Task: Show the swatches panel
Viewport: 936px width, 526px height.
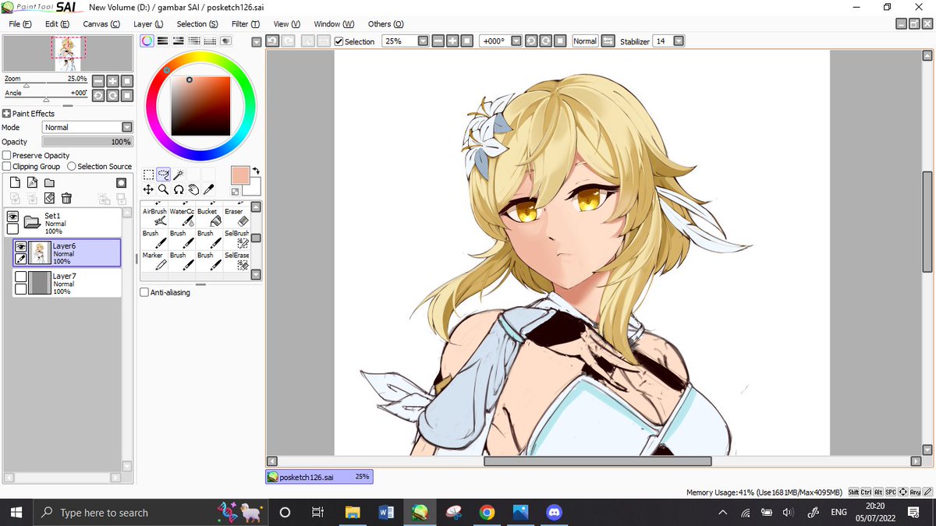Action: (x=210, y=41)
